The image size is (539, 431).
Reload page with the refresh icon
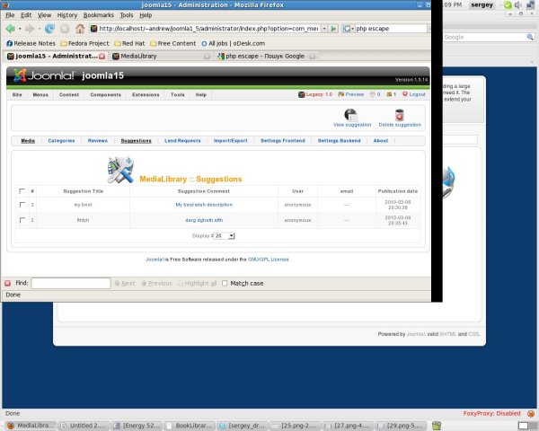tap(49, 29)
